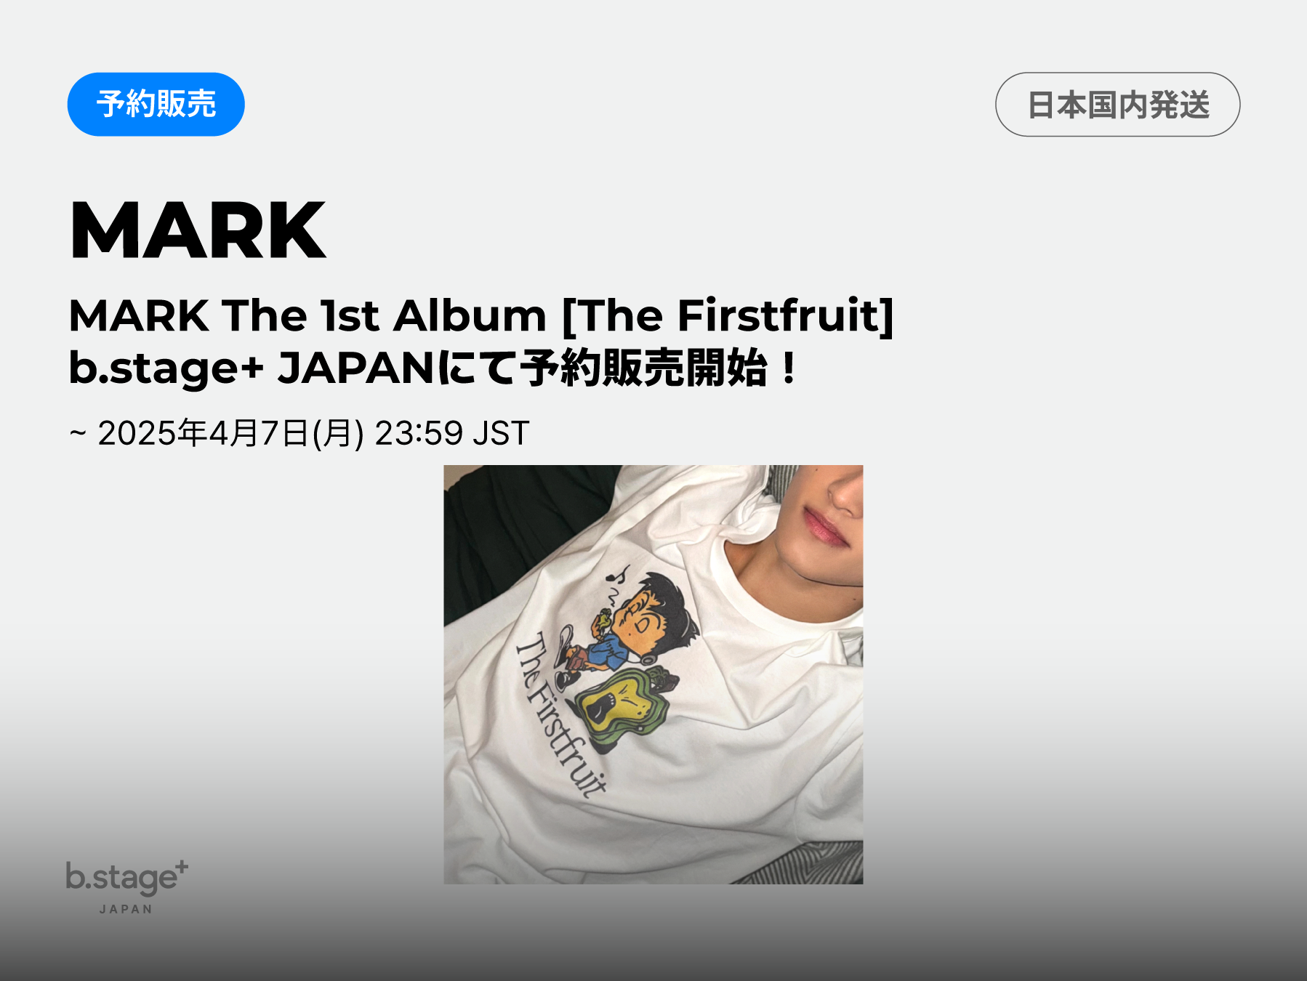Screen dimensions: 1307x981
Task: Select the 日本国内発送 outlined pill label
Action: coord(1117,104)
